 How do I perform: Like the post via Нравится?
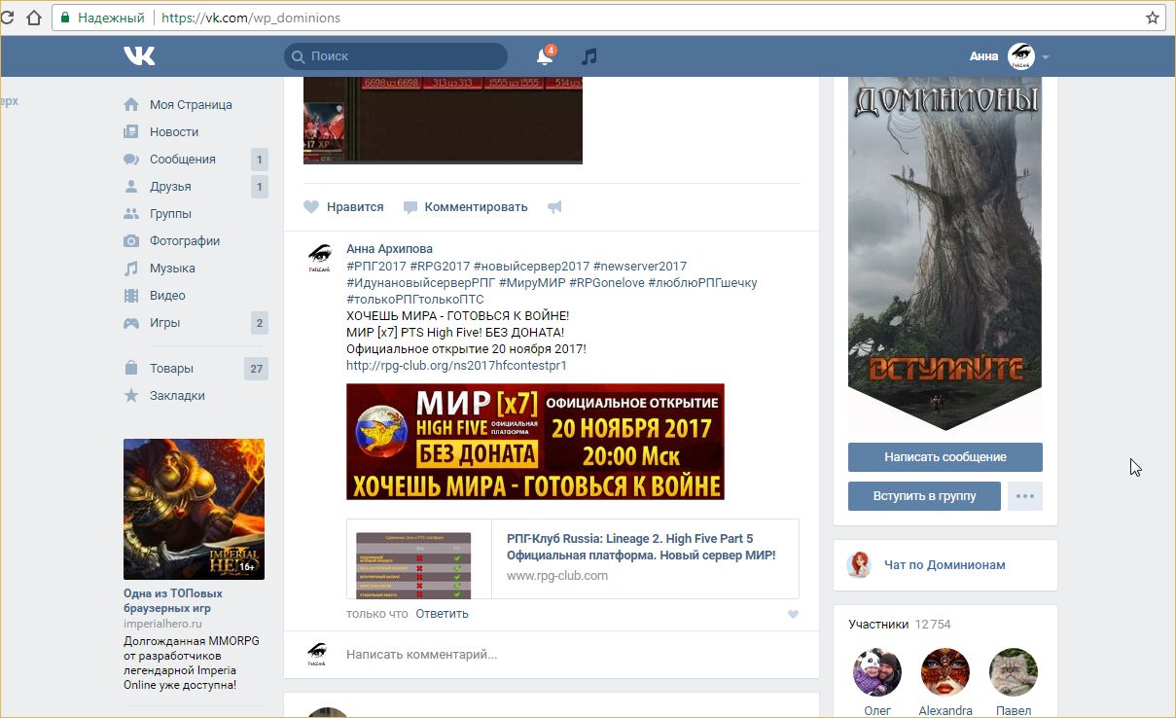tap(343, 207)
